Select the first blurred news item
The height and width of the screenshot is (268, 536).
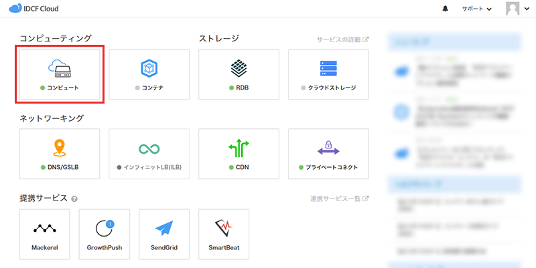[456, 68]
